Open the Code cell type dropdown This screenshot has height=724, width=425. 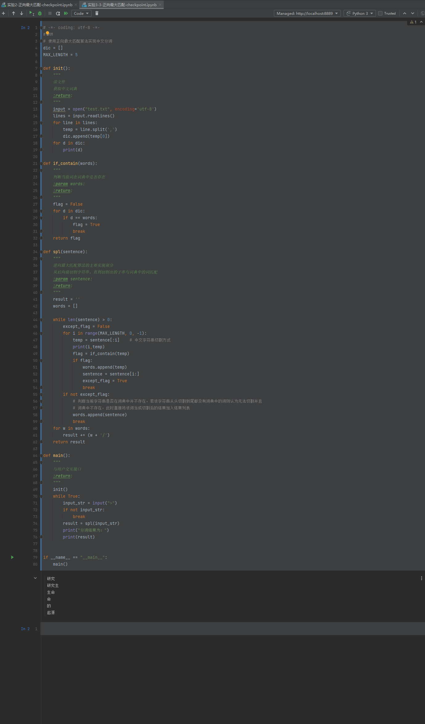[x=81, y=13]
